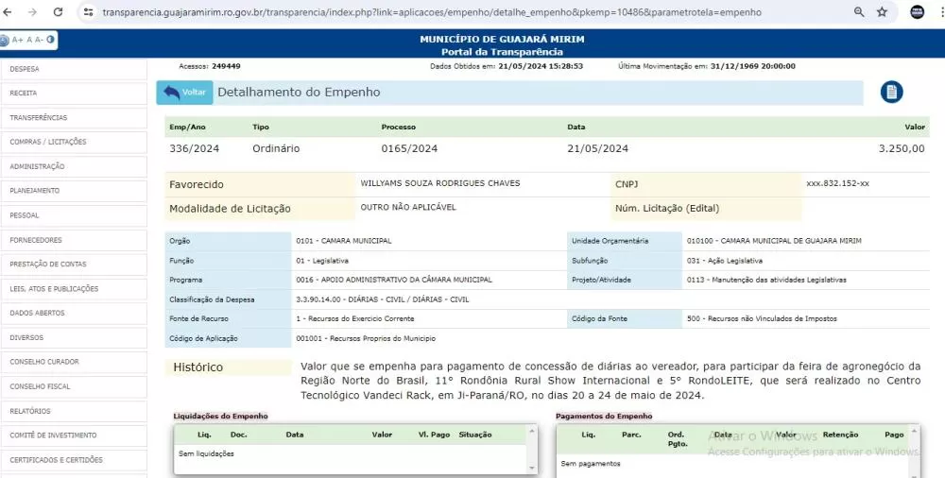945x478 pixels.
Task: Click the document export icon beside Detalhamento
Action: [x=891, y=93]
